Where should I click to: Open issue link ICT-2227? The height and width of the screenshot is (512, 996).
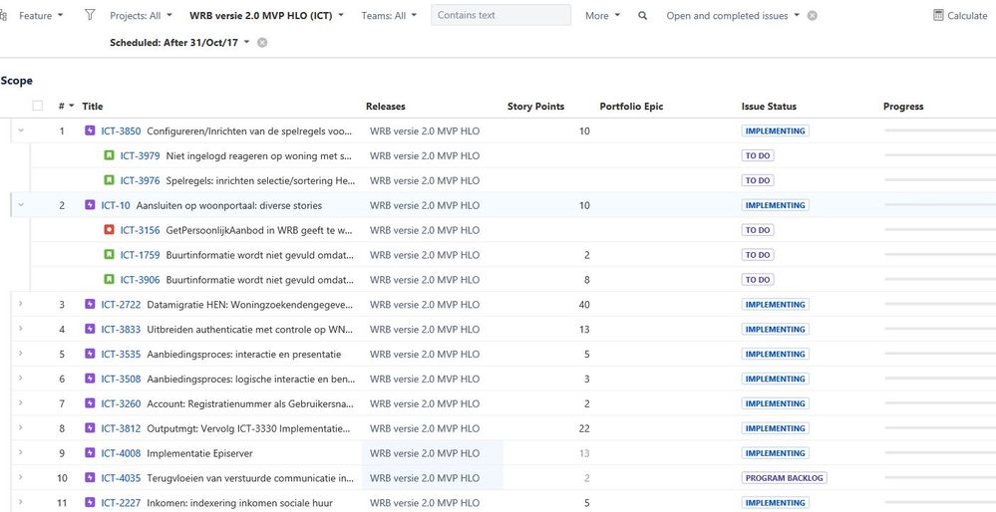click(121, 502)
